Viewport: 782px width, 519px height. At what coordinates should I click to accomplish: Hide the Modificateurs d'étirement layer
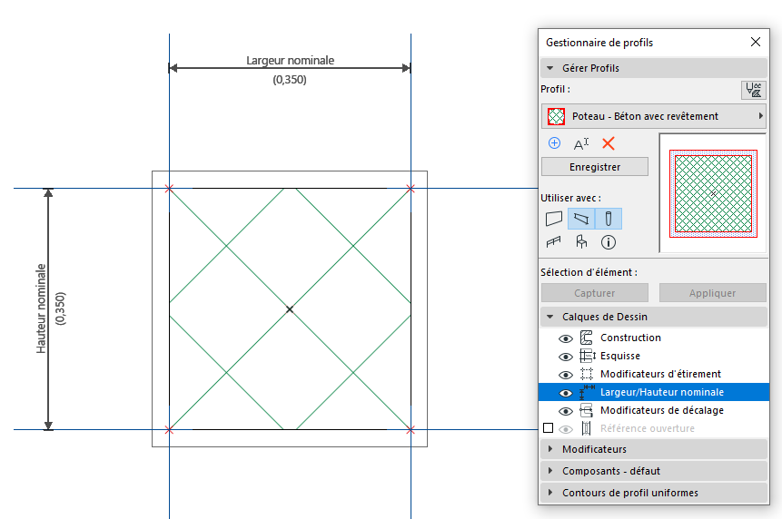566,375
